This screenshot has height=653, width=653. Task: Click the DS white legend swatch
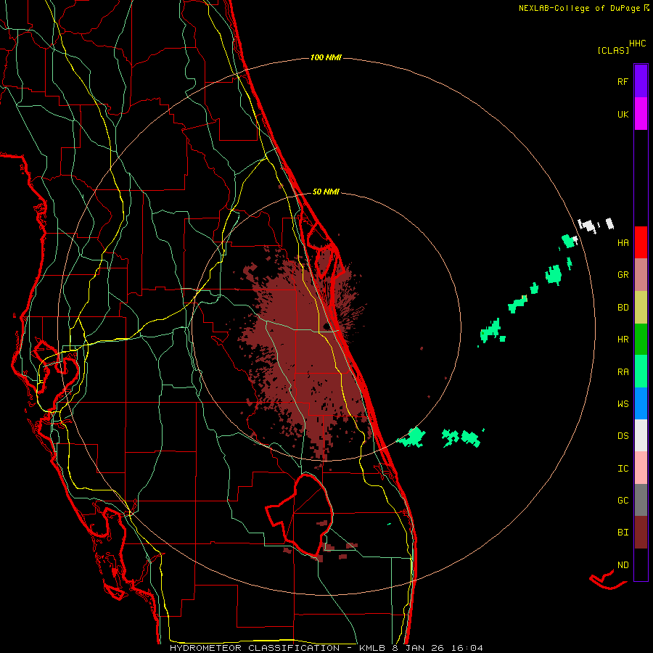(x=641, y=435)
